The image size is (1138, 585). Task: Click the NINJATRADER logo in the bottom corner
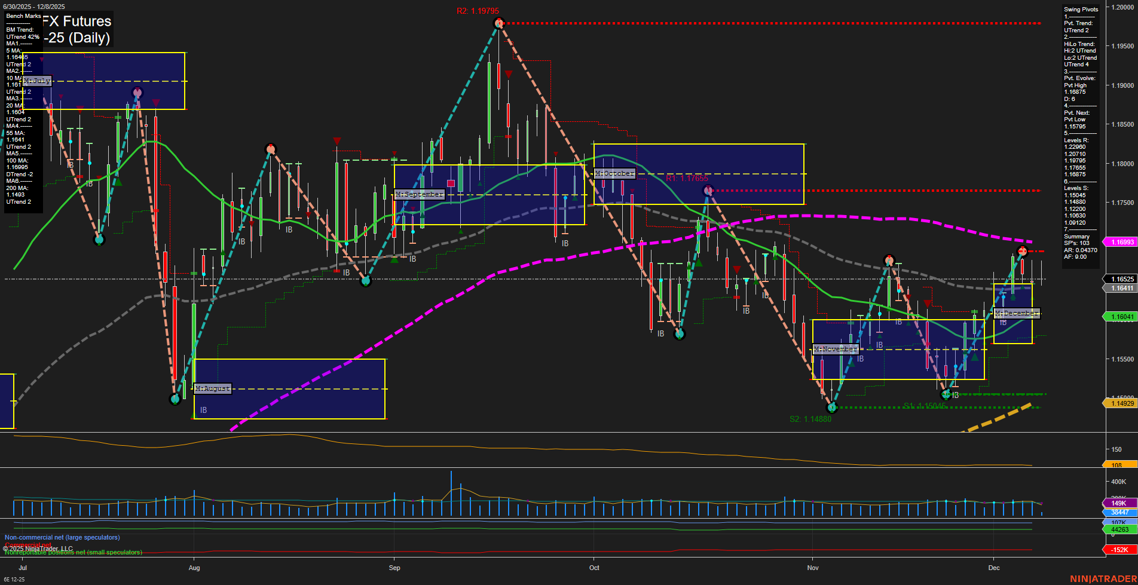(1103, 578)
